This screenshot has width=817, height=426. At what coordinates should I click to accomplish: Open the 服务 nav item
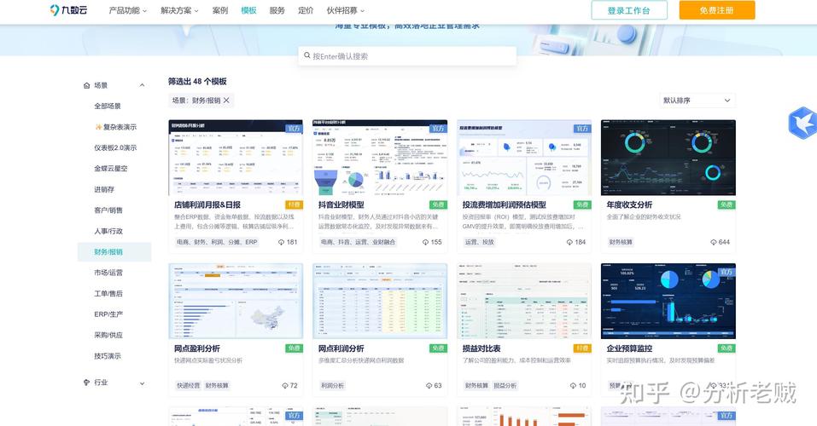277,10
